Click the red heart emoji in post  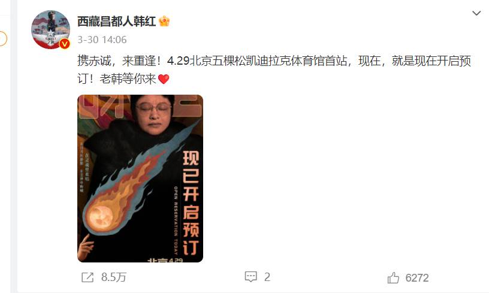(x=164, y=79)
